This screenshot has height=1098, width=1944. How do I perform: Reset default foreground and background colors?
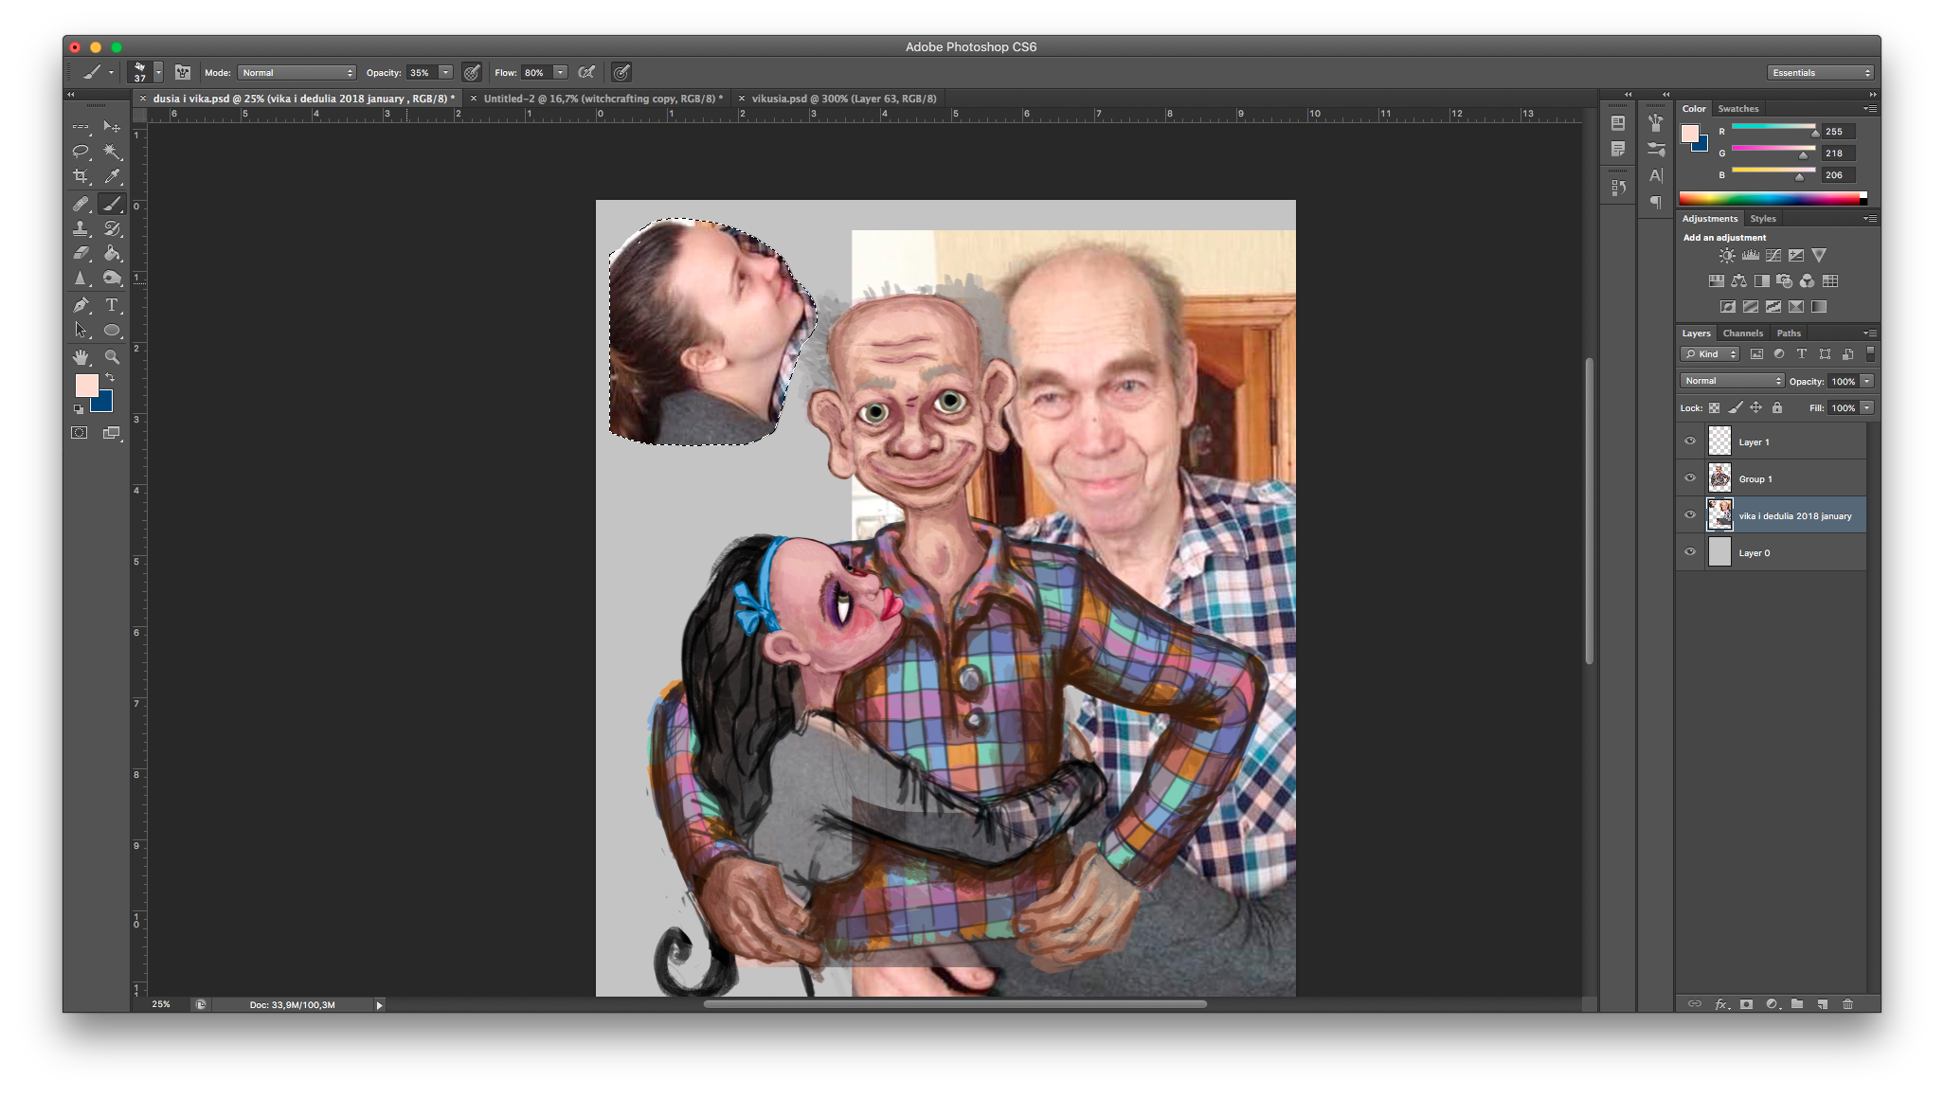coord(78,409)
